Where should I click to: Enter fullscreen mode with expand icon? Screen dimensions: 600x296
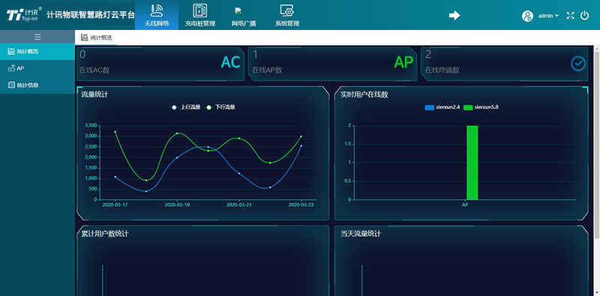(x=570, y=16)
